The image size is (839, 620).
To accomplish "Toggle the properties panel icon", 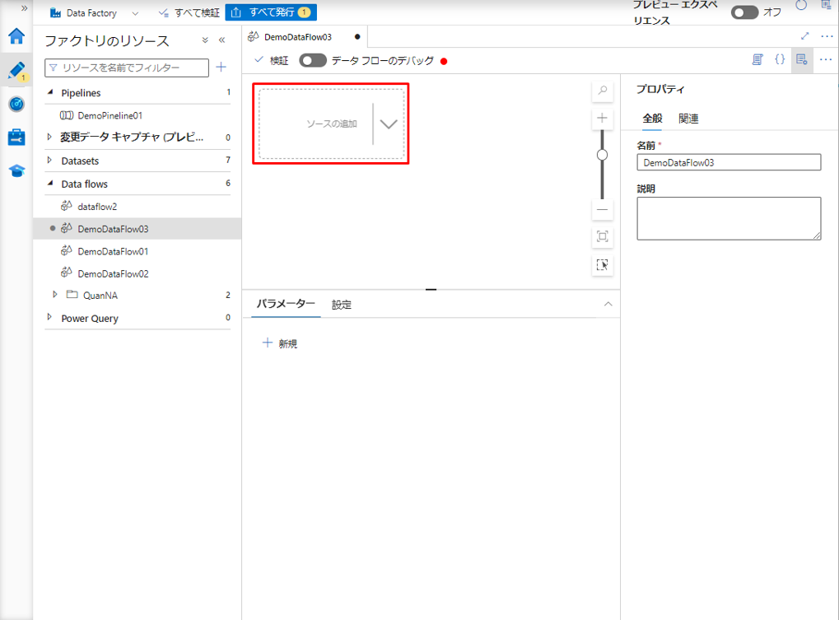I will (x=802, y=60).
